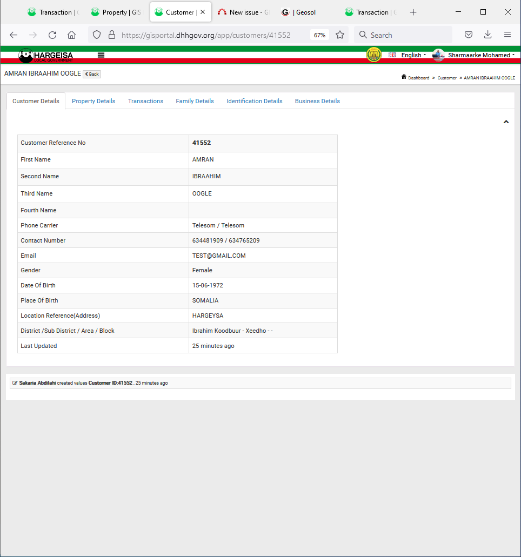Click the edit icon beside Sakaria Abdilahi
This screenshot has width=521, height=557.
tap(15, 383)
